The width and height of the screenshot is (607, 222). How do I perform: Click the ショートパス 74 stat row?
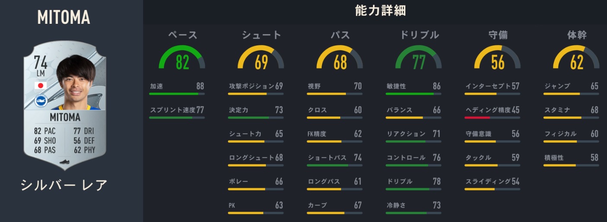pyautogui.click(x=335, y=158)
